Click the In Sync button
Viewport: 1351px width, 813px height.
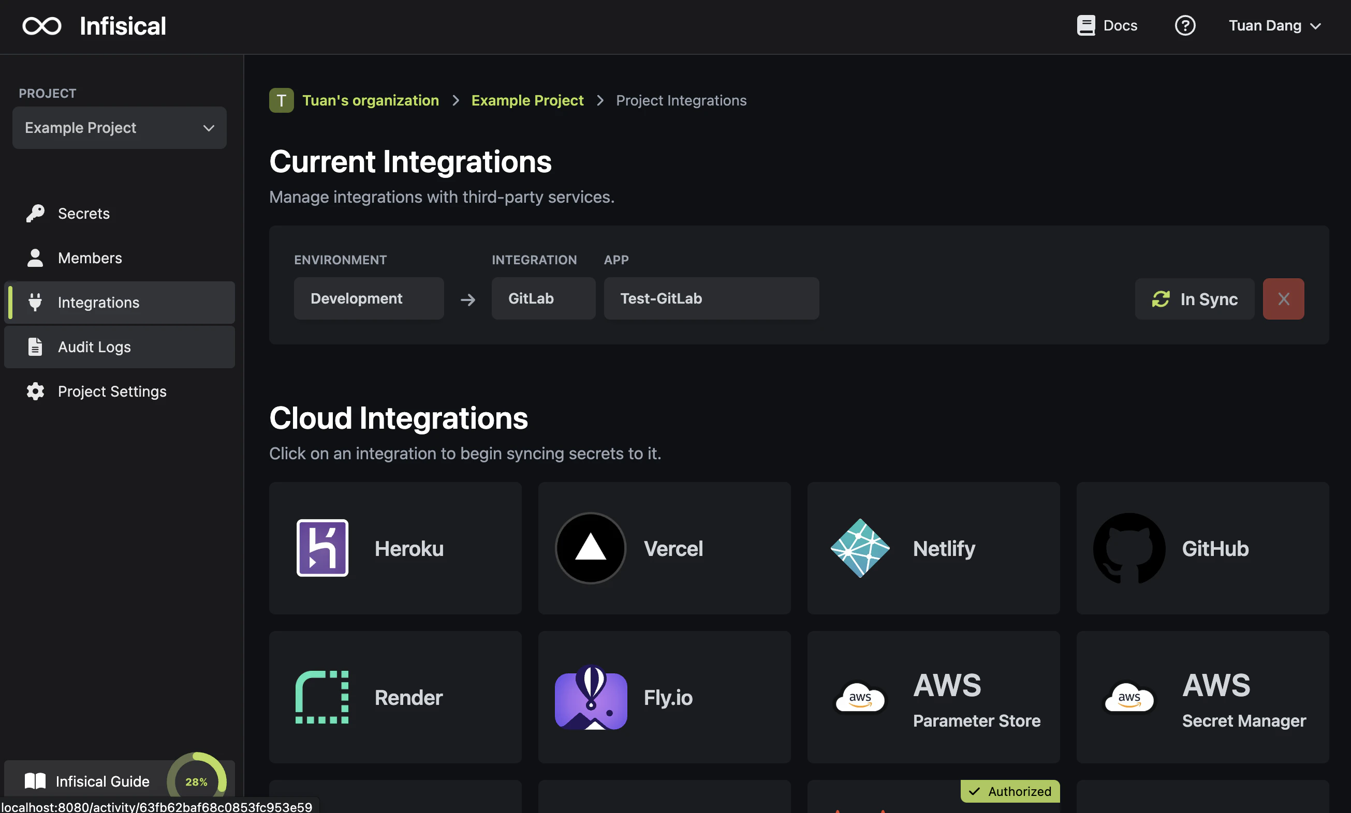click(x=1194, y=298)
